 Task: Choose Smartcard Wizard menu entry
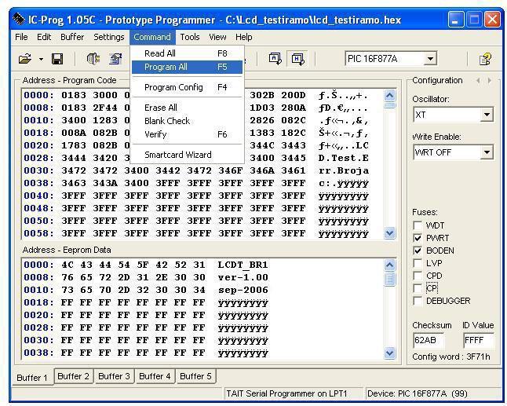(187, 155)
